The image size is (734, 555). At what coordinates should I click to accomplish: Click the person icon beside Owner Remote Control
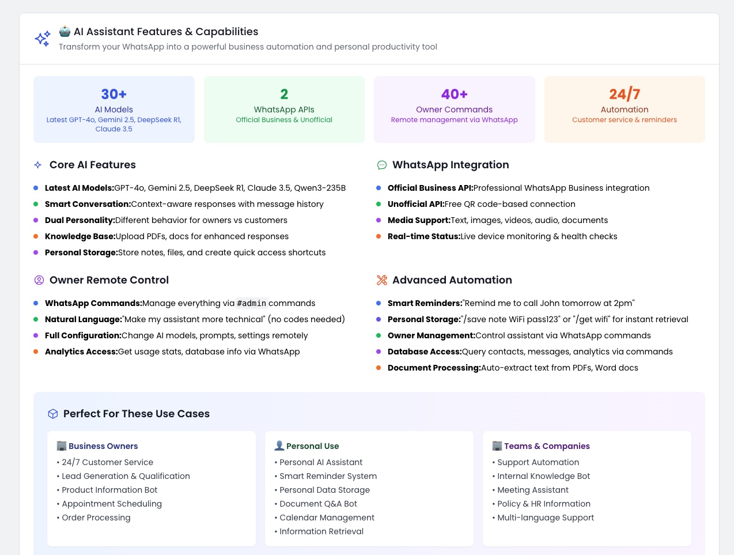38,280
